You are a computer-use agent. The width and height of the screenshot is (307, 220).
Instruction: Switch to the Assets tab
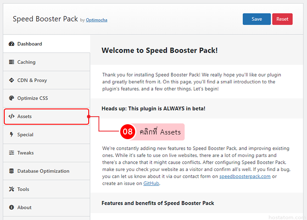[x=24, y=117]
